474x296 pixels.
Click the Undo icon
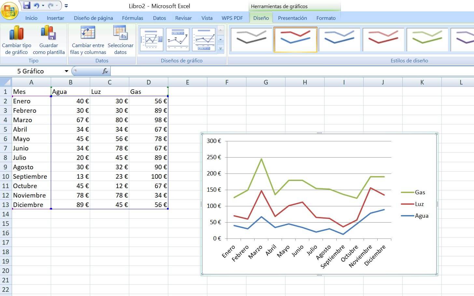coord(36,5)
